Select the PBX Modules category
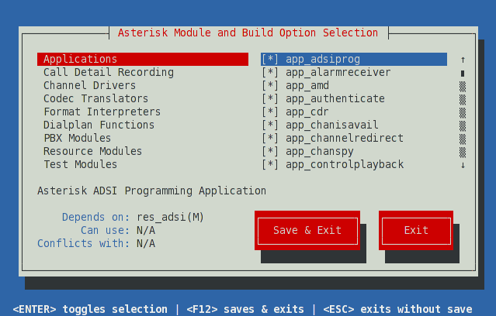The width and height of the screenshot is (496, 316). tap(77, 139)
